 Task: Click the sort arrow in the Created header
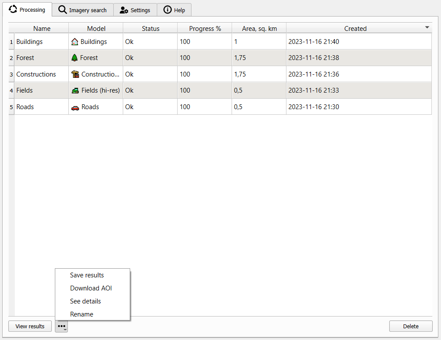[x=427, y=27]
